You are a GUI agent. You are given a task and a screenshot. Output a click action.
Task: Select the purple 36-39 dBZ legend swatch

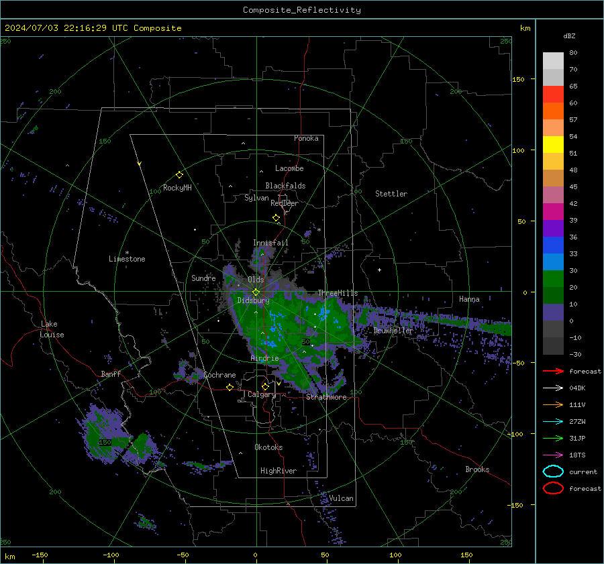[x=553, y=229]
